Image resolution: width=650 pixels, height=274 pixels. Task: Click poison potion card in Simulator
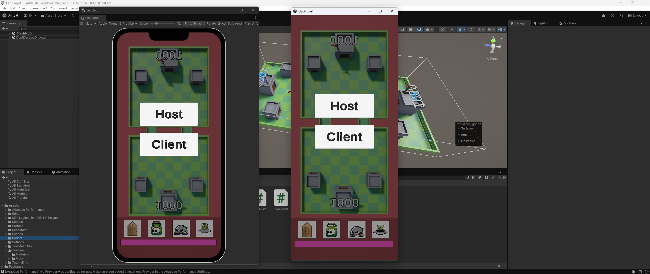click(156, 228)
